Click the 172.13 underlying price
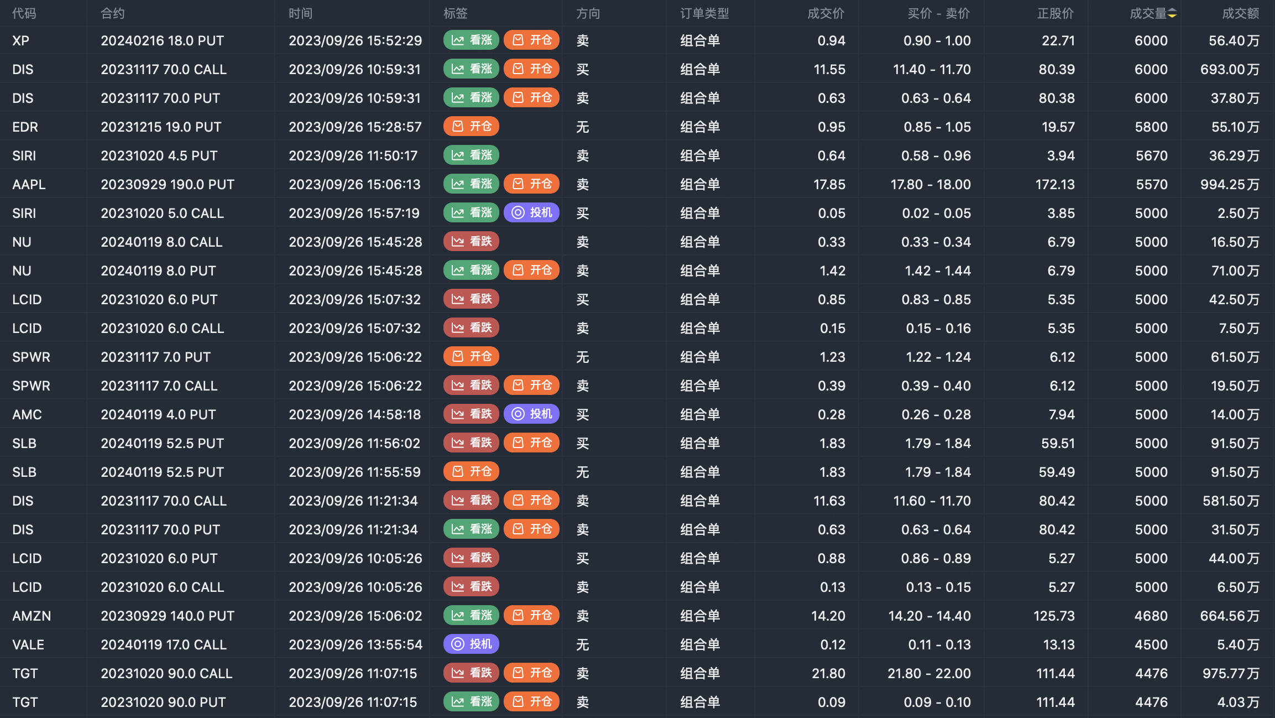 pos(1055,184)
